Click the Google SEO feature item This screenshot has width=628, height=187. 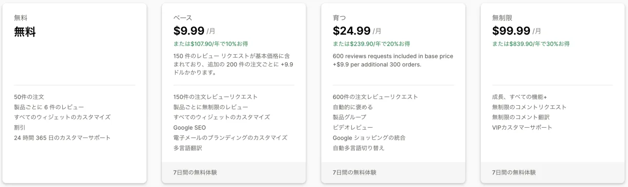(190, 127)
